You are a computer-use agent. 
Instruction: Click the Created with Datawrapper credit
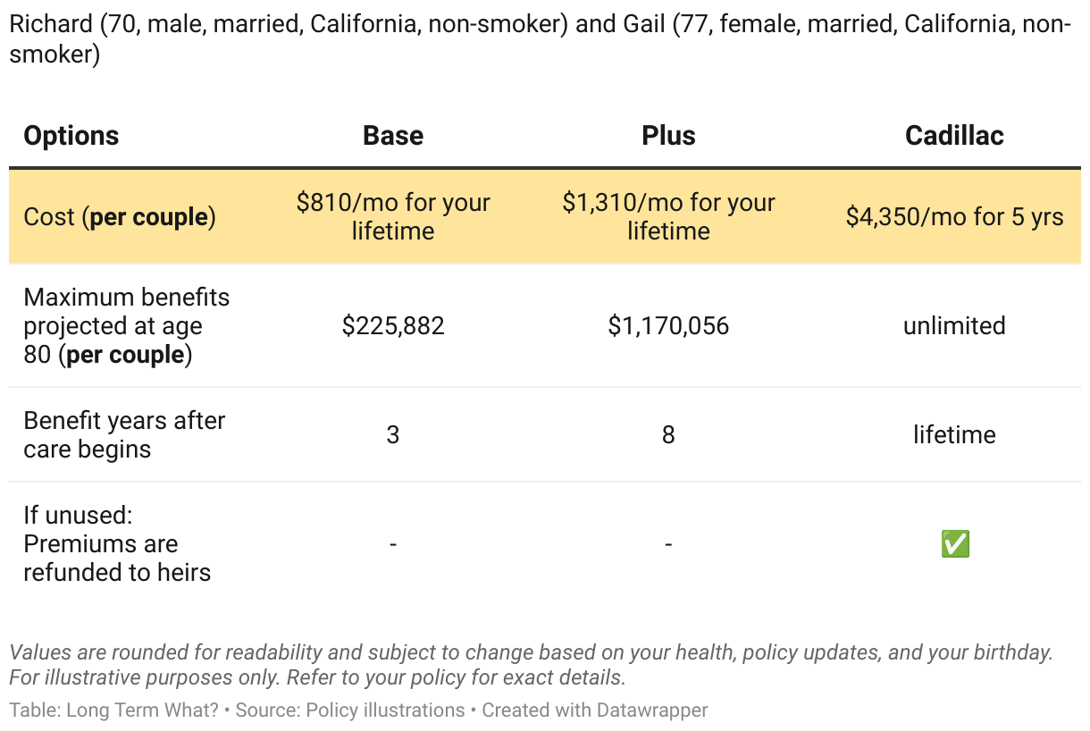point(595,710)
